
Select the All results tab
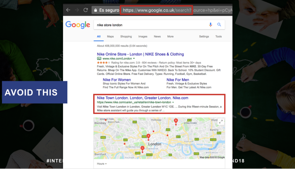coord(99,36)
